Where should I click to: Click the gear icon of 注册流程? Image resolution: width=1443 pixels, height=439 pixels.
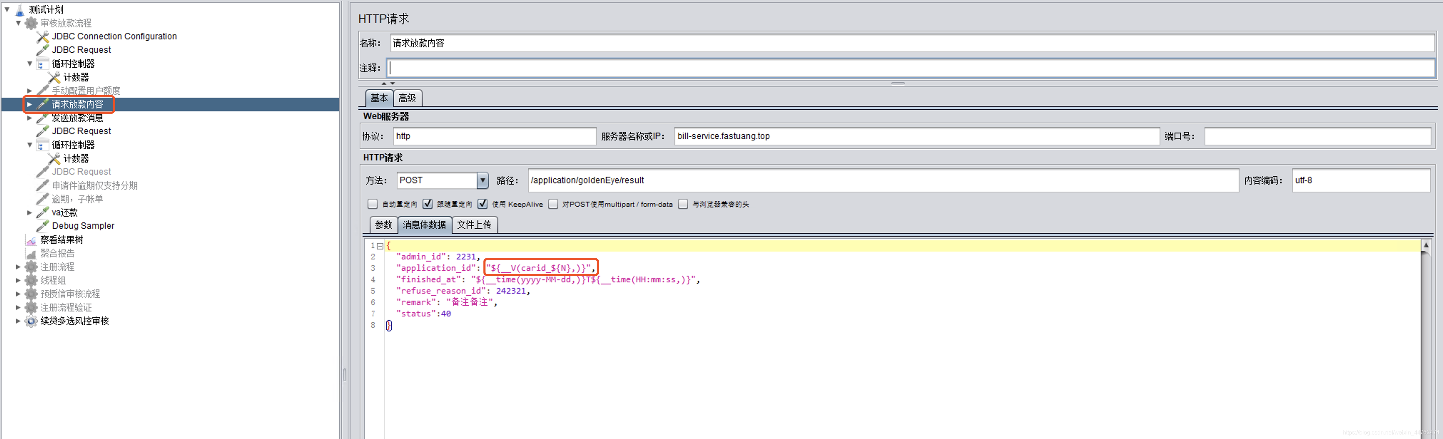point(31,267)
